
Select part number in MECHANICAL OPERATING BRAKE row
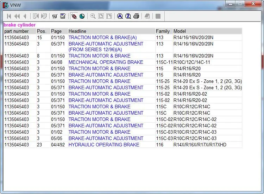17,62
